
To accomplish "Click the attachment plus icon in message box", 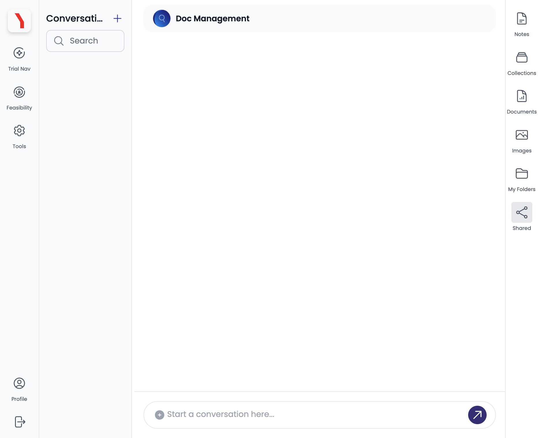I will (160, 415).
